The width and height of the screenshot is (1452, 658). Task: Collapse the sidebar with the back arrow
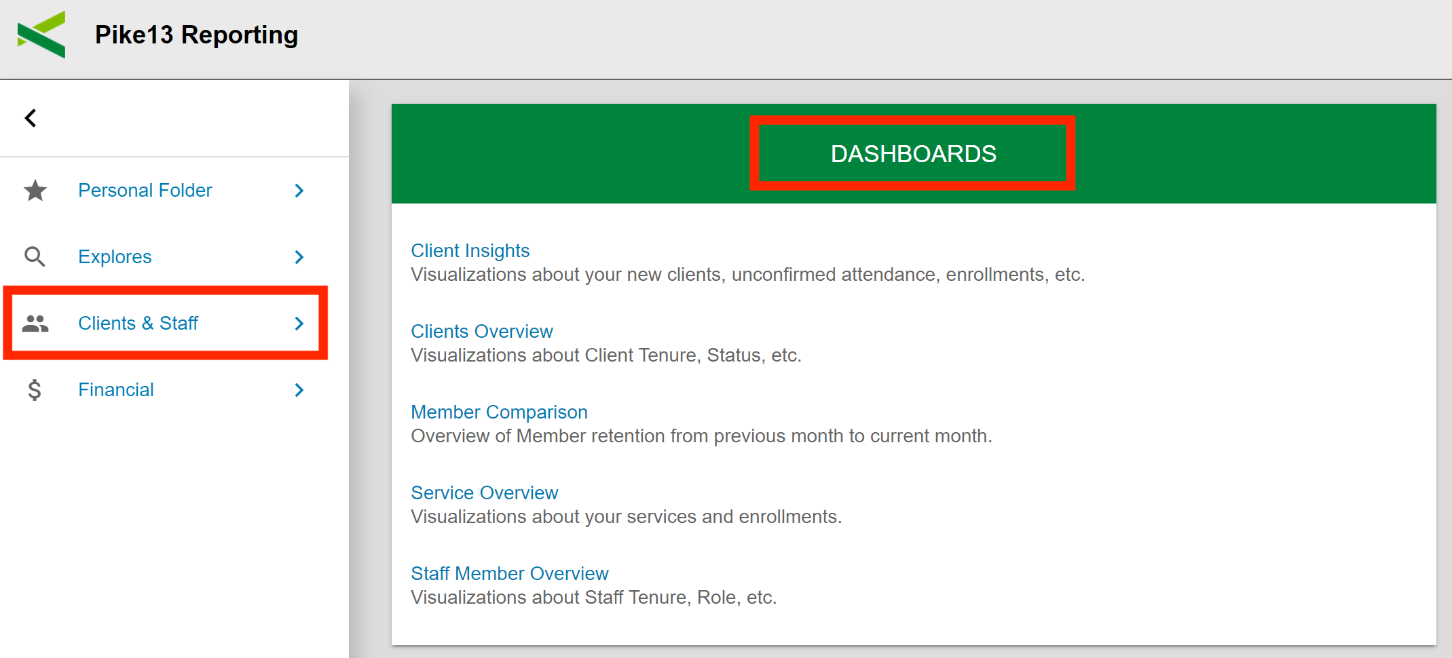[x=31, y=117]
